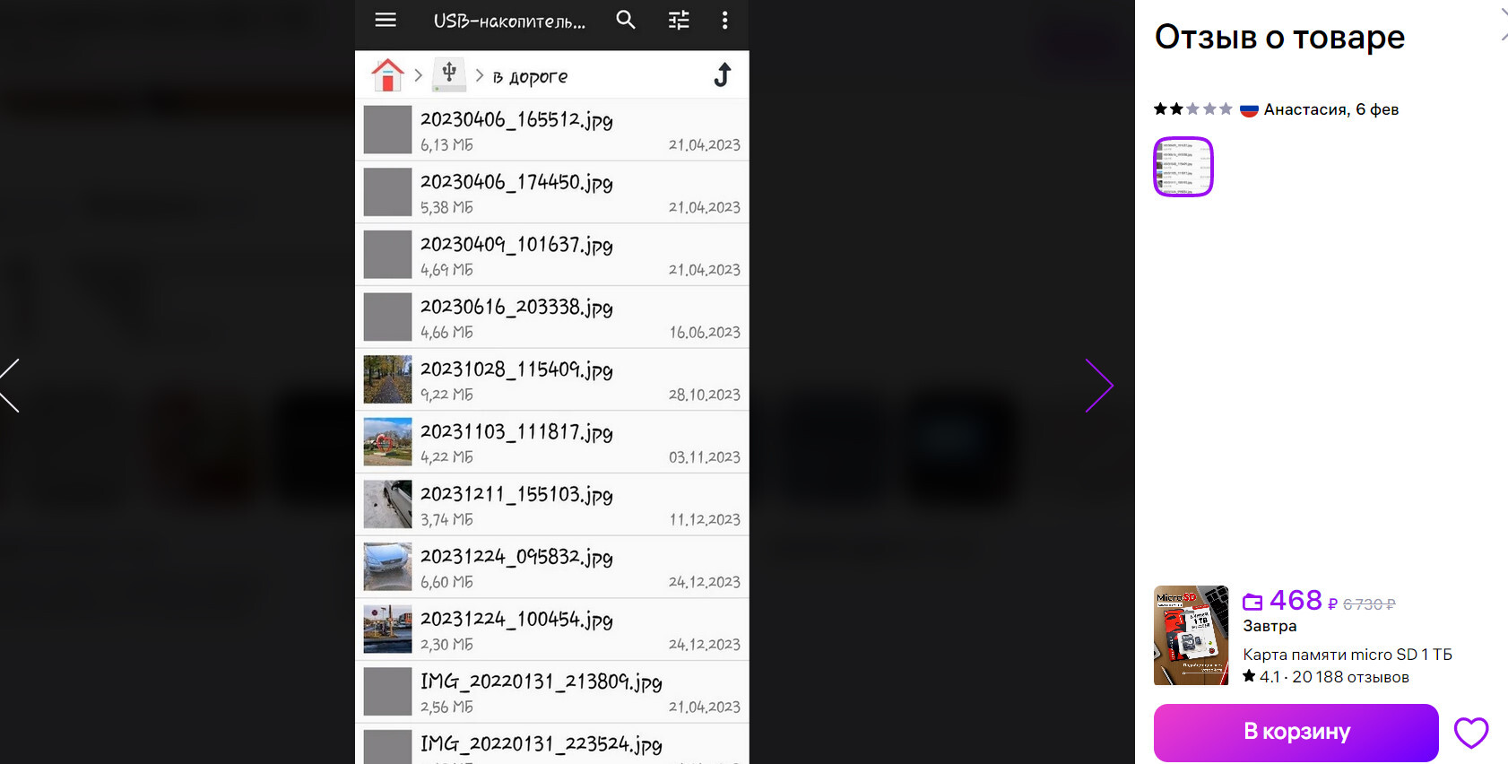
Task: Click the «USB-накопитель...» title
Action: [x=509, y=21]
